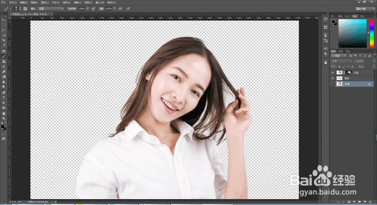Image resolution: width=377 pixels, height=205 pixels.
Task: Open the Character panel icon in the dock
Action: (x=326, y=49)
